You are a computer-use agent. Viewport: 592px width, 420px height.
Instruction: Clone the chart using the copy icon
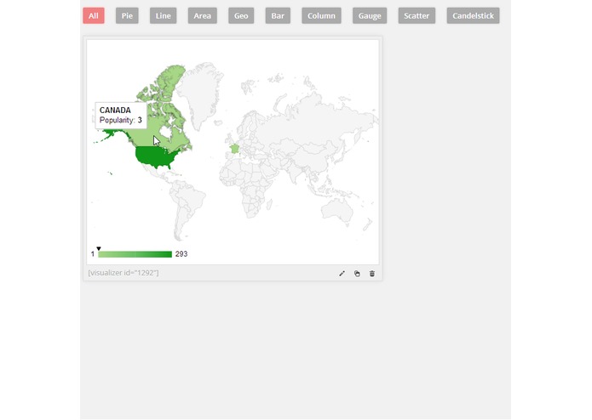(357, 274)
